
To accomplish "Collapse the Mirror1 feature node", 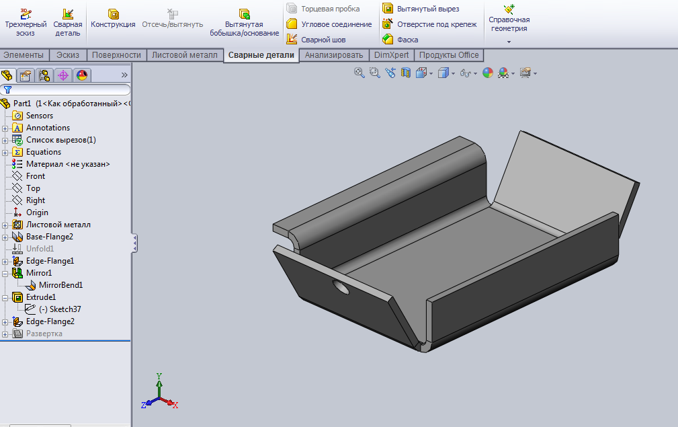I will 5,274.
